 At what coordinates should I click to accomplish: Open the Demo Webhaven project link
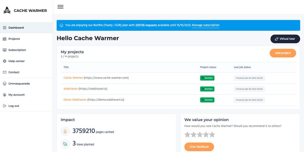tap(75, 100)
